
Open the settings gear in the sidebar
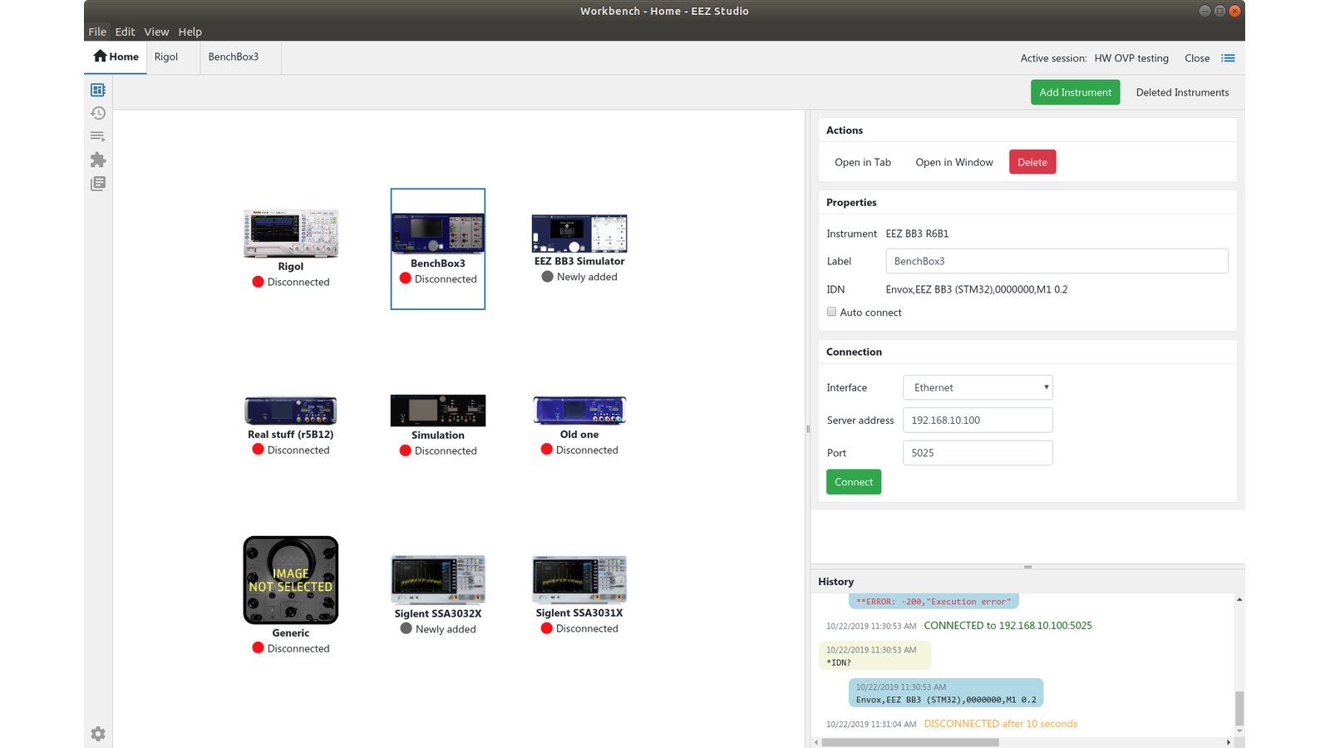click(x=98, y=734)
